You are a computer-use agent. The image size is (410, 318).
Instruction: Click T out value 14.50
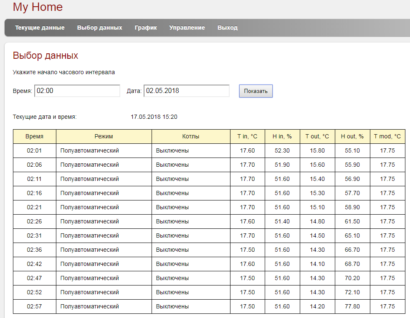click(317, 235)
